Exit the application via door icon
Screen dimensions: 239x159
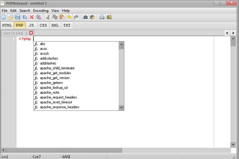pos(109,17)
